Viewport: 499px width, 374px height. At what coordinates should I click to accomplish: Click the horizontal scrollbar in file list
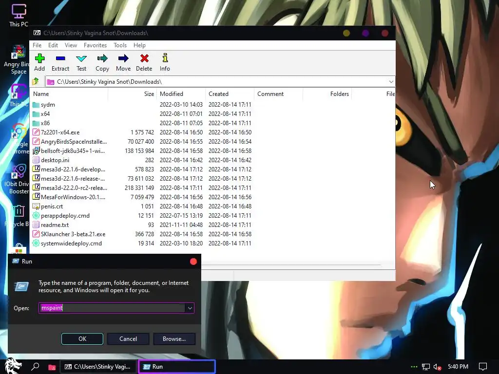coord(291,264)
